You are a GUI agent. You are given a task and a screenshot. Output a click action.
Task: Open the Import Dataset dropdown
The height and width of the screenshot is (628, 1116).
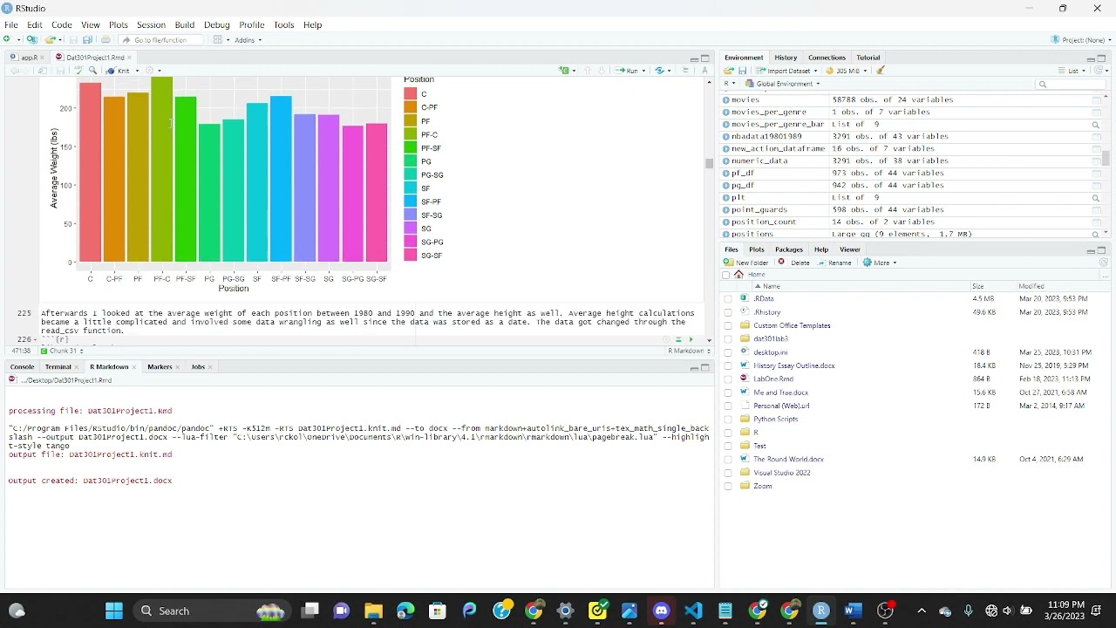point(786,71)
